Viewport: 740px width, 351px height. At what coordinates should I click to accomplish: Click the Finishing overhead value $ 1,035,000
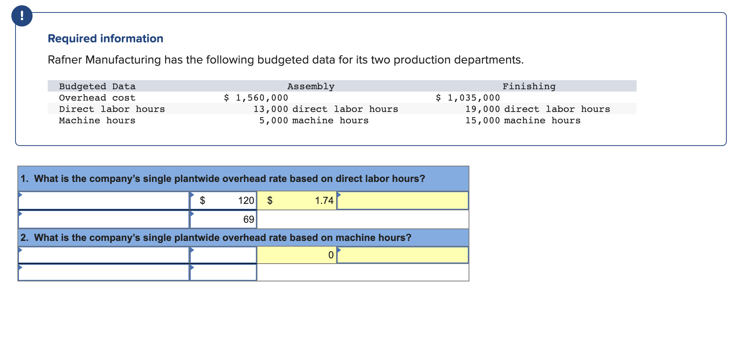468,98
